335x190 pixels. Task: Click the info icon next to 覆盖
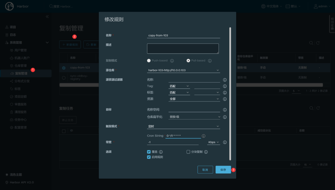[x=161, y=152]
